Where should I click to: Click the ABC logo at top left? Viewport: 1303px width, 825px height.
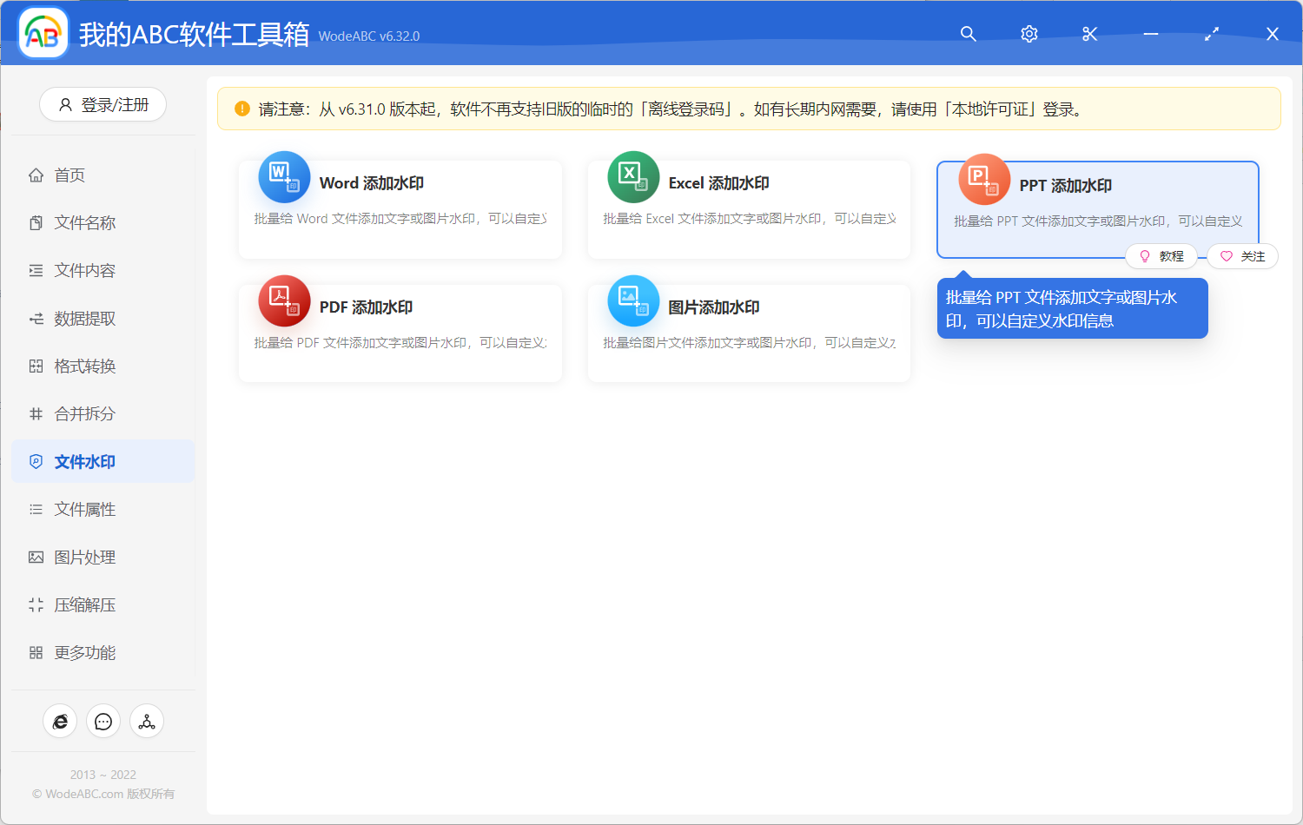click(42, 33)
